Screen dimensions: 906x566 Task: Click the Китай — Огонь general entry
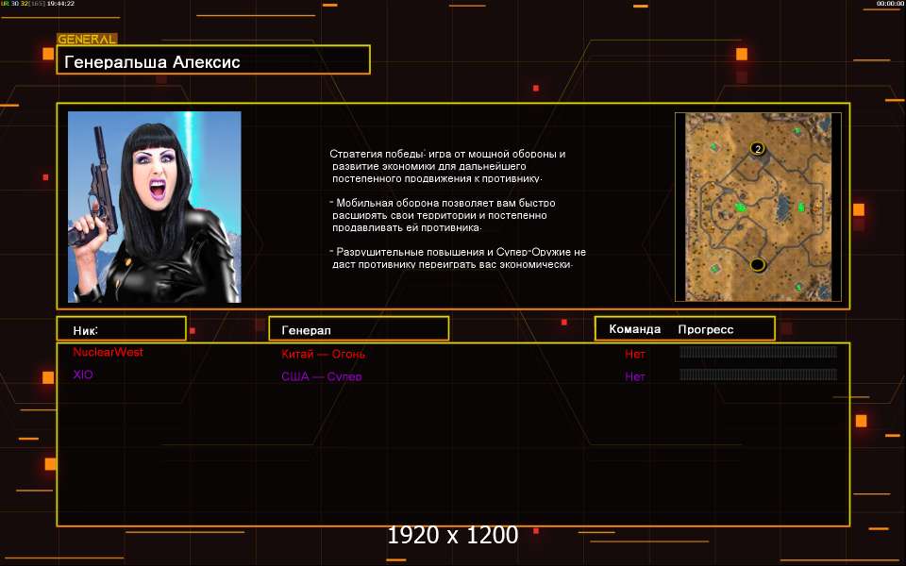pyautogui.click(x=323, y=355)
